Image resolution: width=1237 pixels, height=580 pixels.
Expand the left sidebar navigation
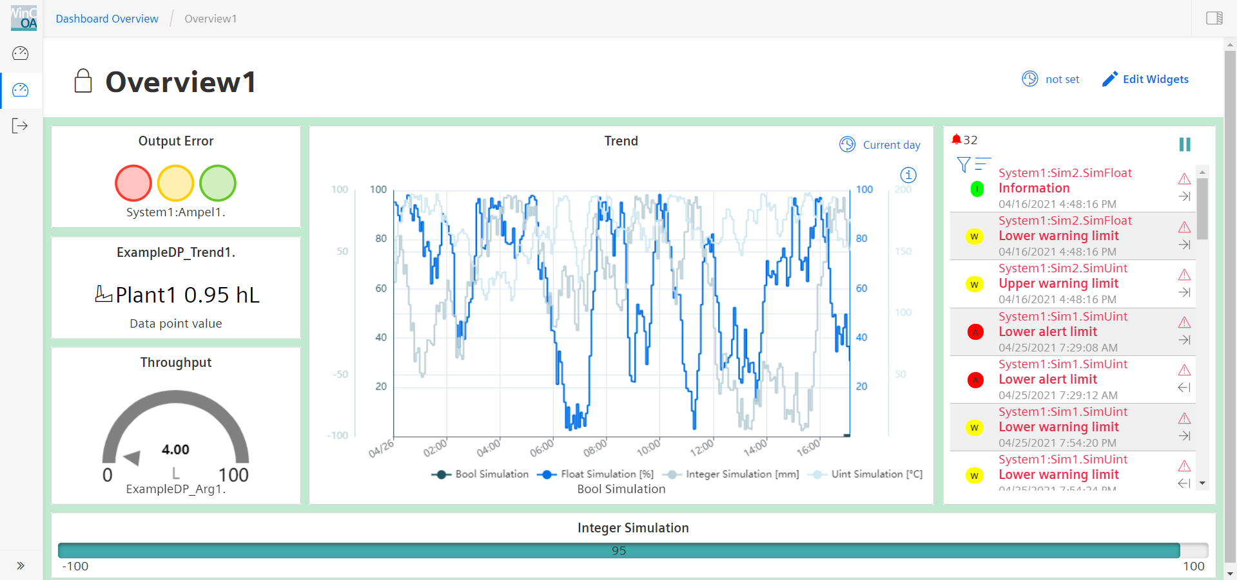(21, 566)
